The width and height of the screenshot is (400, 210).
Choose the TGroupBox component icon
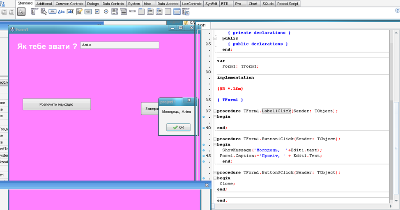click(x=141, y=11)
